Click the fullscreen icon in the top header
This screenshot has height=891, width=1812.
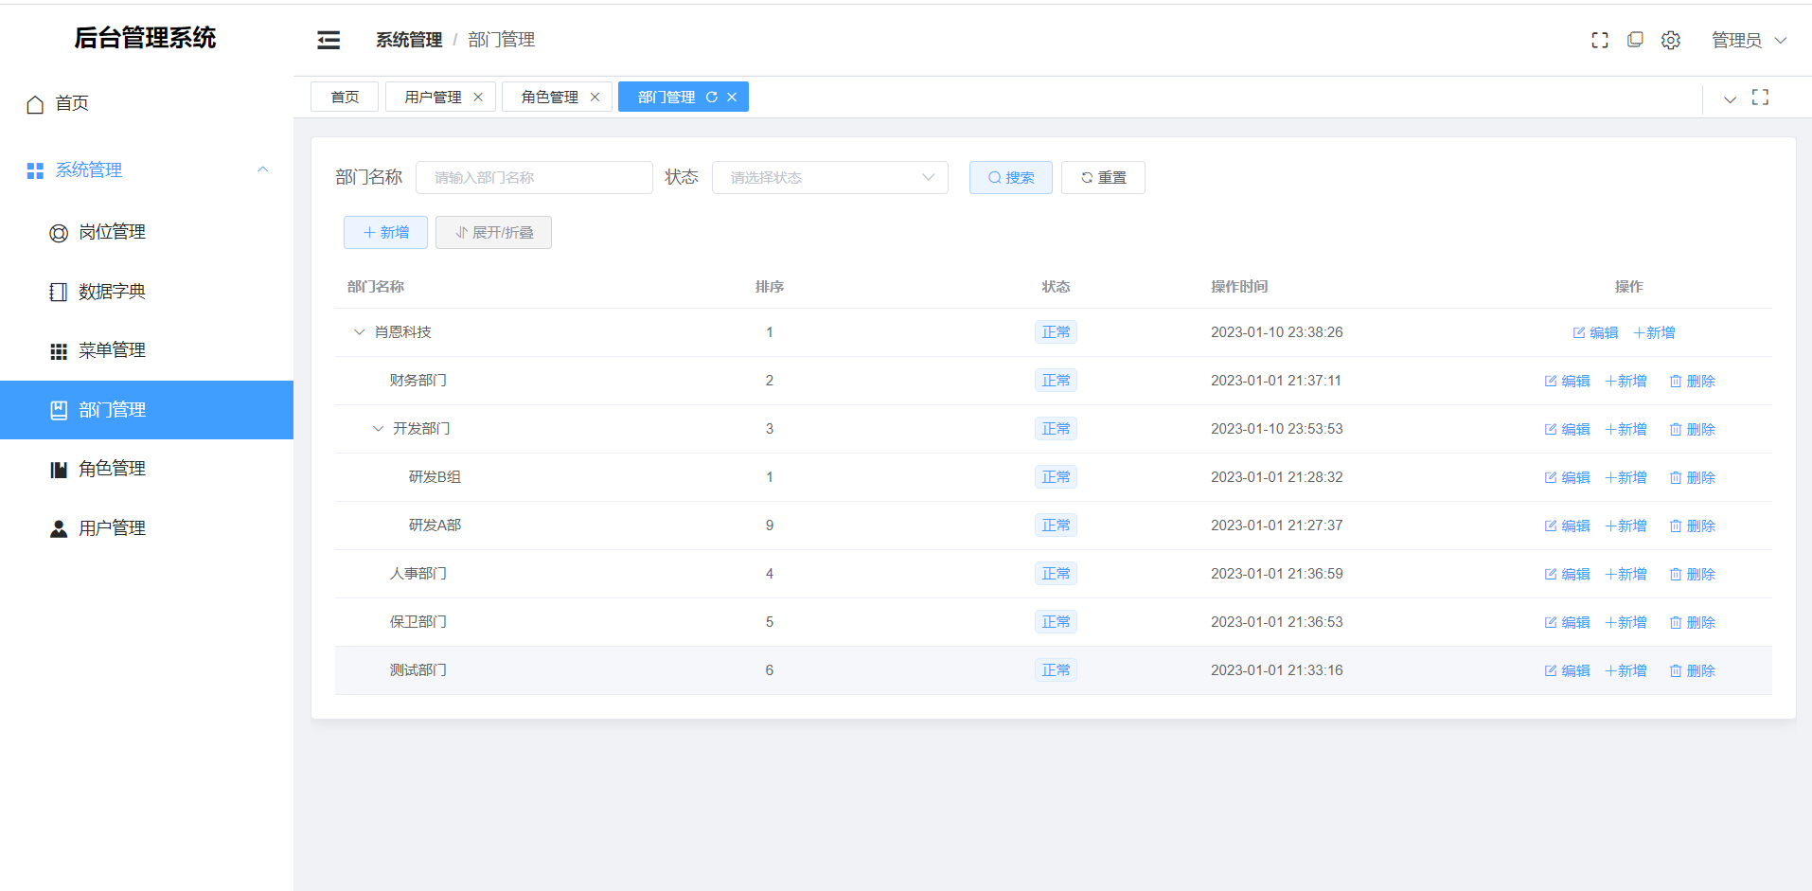(x=1600, y=40)
